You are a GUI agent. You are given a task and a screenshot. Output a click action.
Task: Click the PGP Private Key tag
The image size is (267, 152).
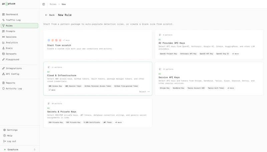pos(73,122)
